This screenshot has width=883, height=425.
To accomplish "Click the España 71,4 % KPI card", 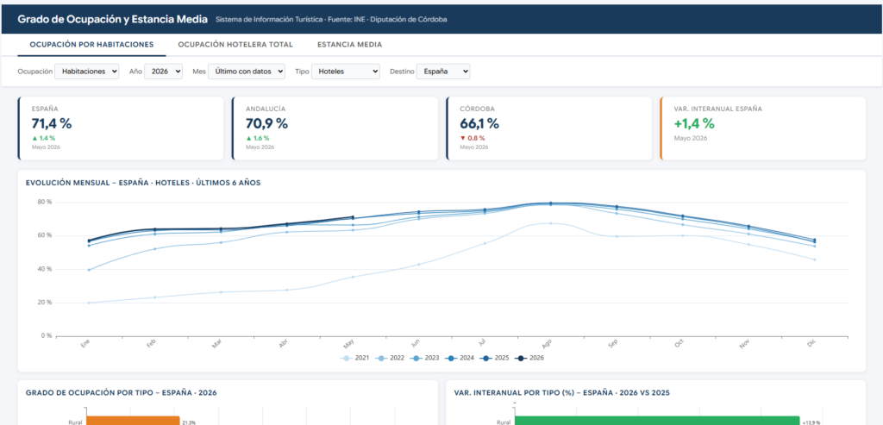I will 121,128.
